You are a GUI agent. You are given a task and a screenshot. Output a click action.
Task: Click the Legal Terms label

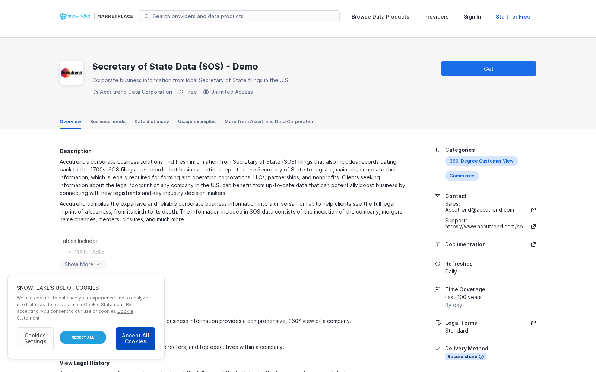(x=461, y=323)
